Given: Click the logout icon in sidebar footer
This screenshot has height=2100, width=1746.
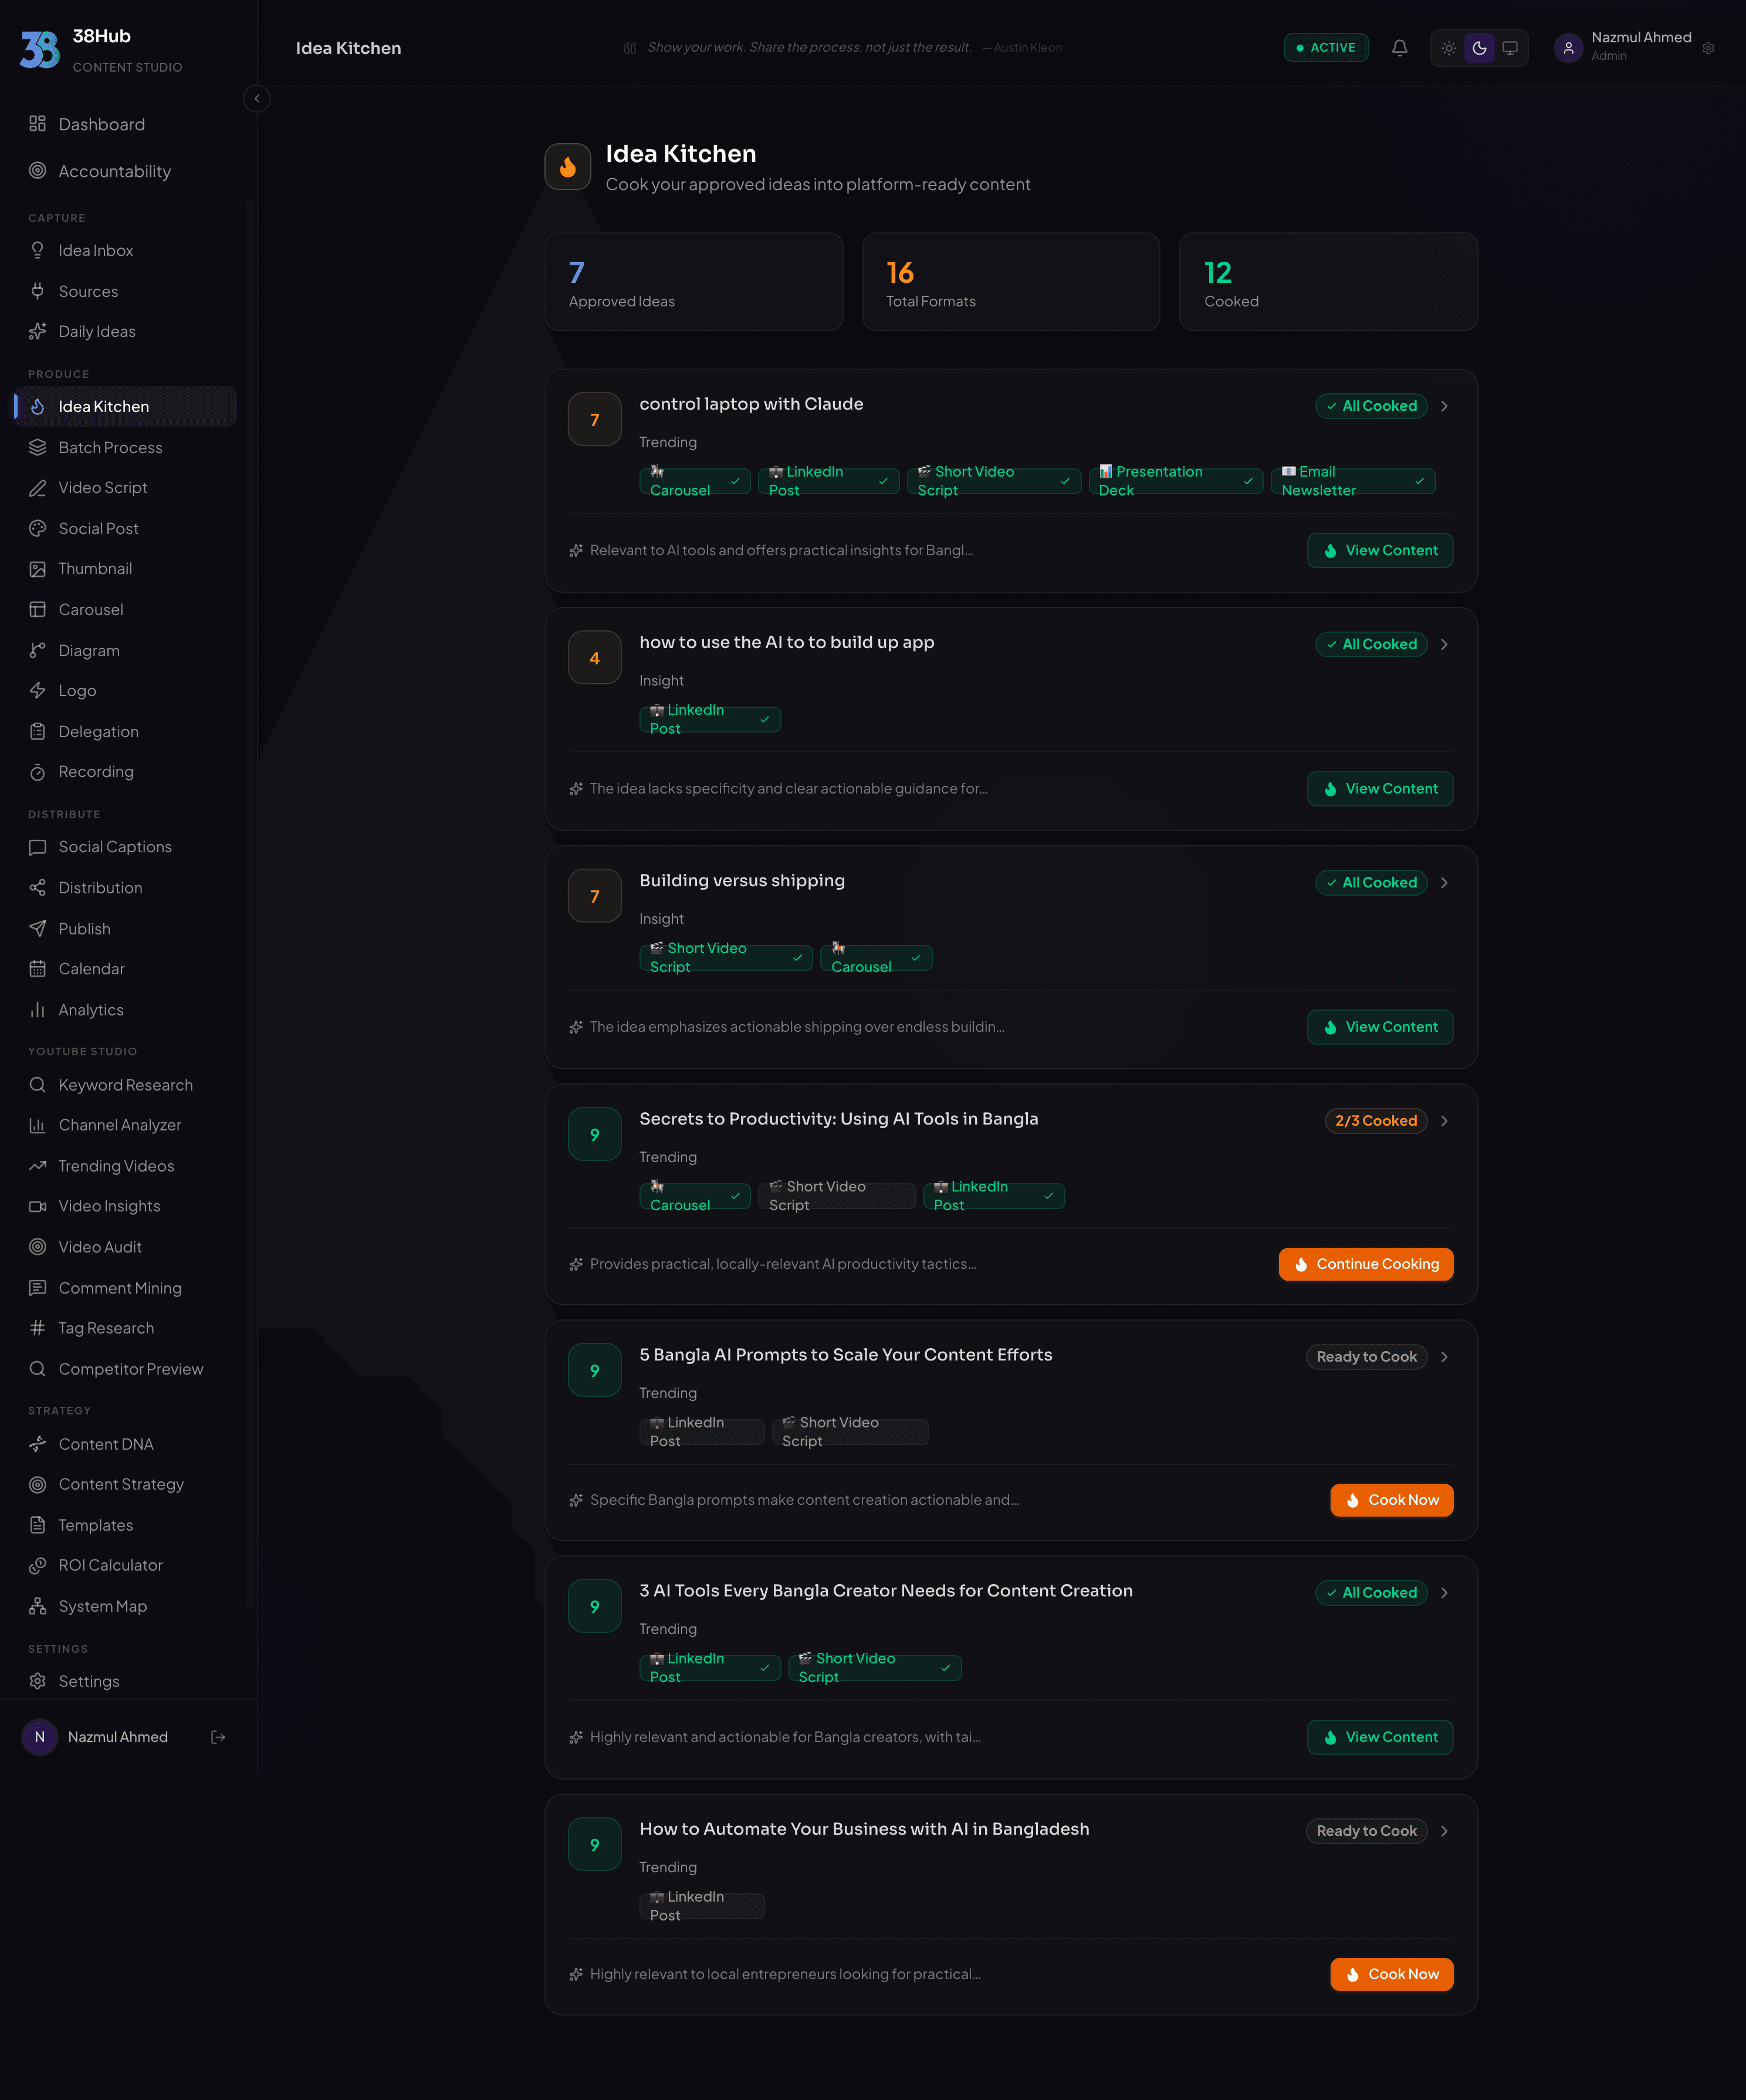Looking at the screenshot, I should (218, 1737).
